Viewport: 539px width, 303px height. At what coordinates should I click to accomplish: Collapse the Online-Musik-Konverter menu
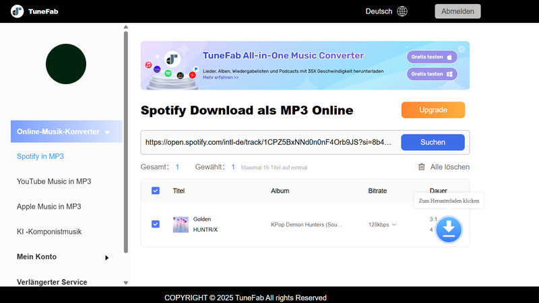click(66, 131)
